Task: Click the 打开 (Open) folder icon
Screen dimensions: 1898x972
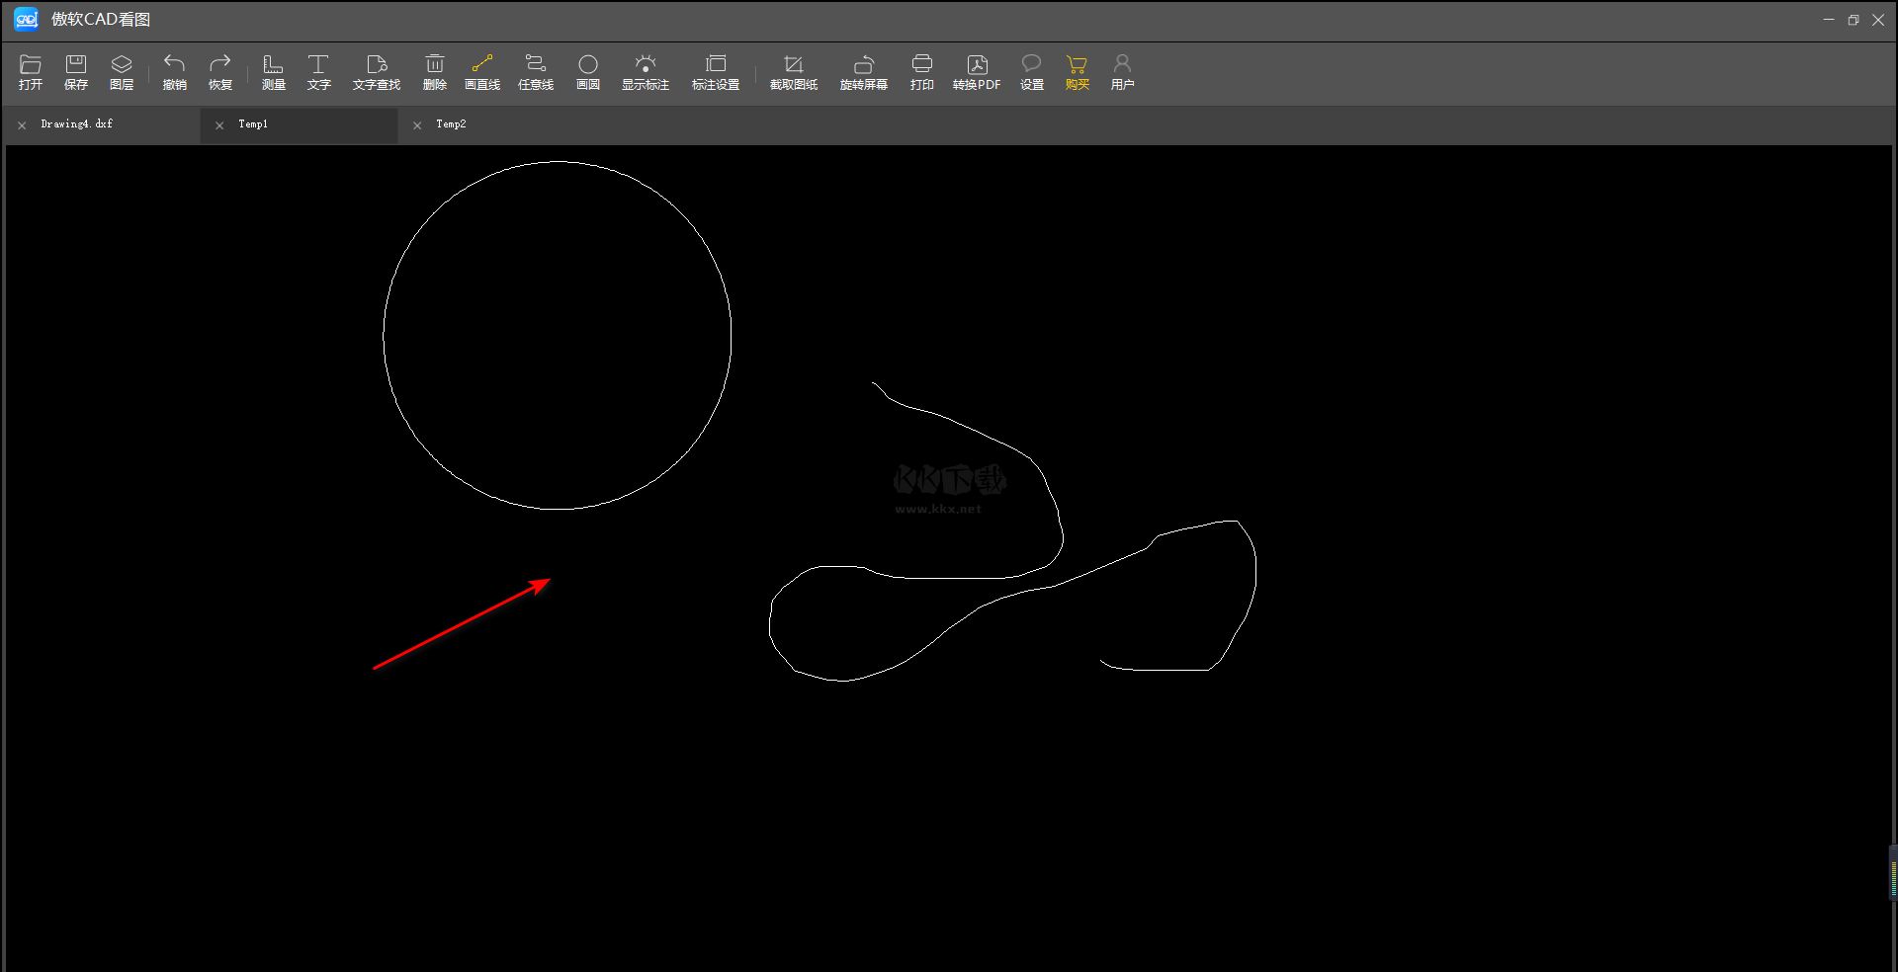Action: tap(31, 72)
